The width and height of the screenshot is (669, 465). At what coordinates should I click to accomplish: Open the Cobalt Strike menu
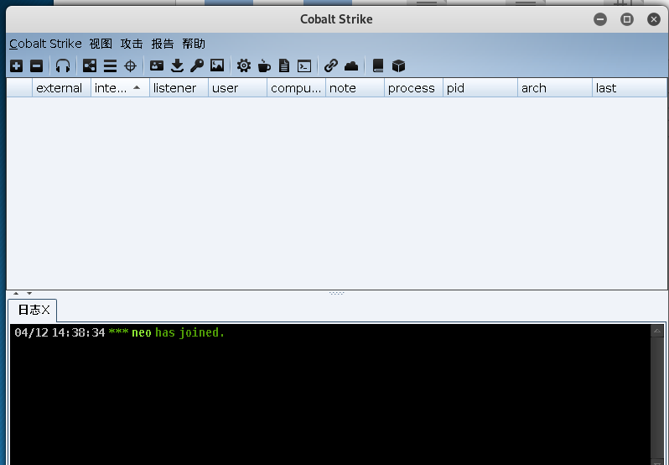coord(45,44)
